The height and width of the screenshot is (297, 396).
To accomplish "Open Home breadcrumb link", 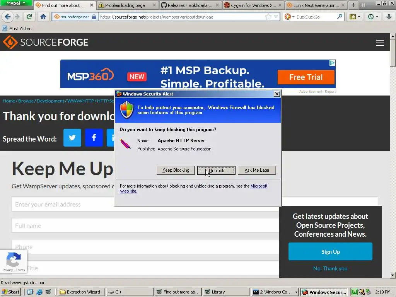I will [x=9, y=101].
